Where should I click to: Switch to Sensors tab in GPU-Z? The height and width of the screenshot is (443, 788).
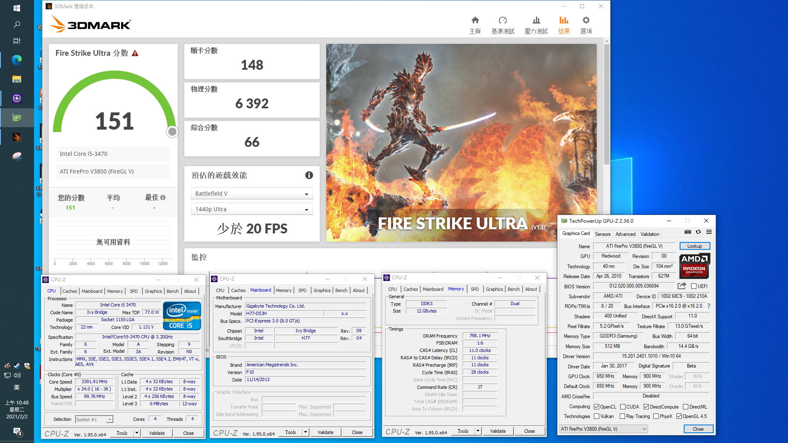point(602,234)
